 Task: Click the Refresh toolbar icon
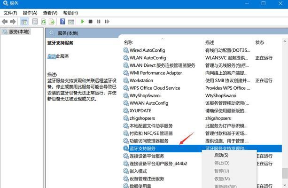click(44, 22)
